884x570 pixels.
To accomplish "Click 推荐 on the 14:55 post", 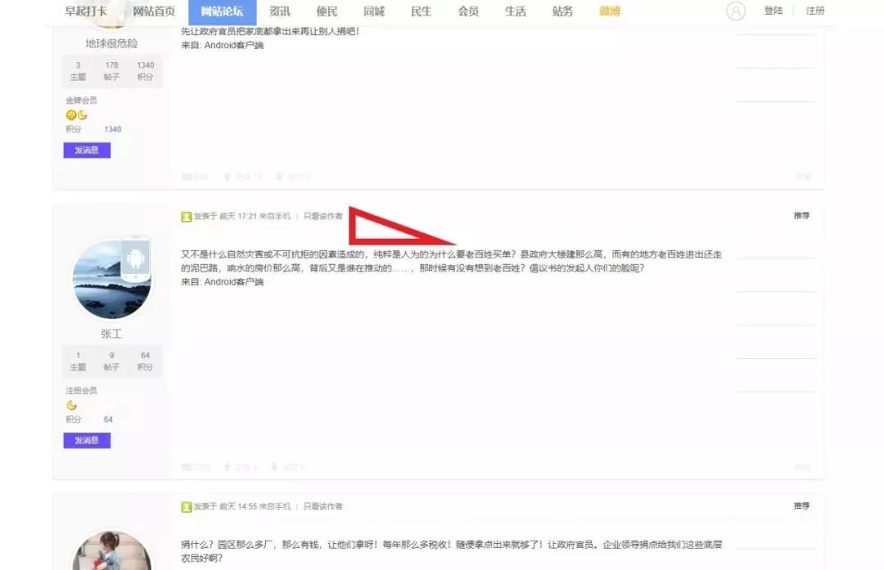I will pos(801,505).
